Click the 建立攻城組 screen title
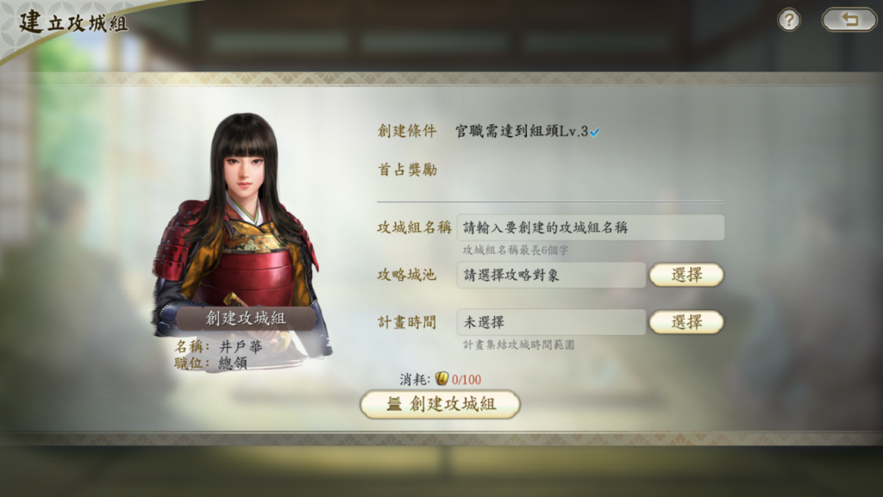Screen dimensions: 883x497 73,22
